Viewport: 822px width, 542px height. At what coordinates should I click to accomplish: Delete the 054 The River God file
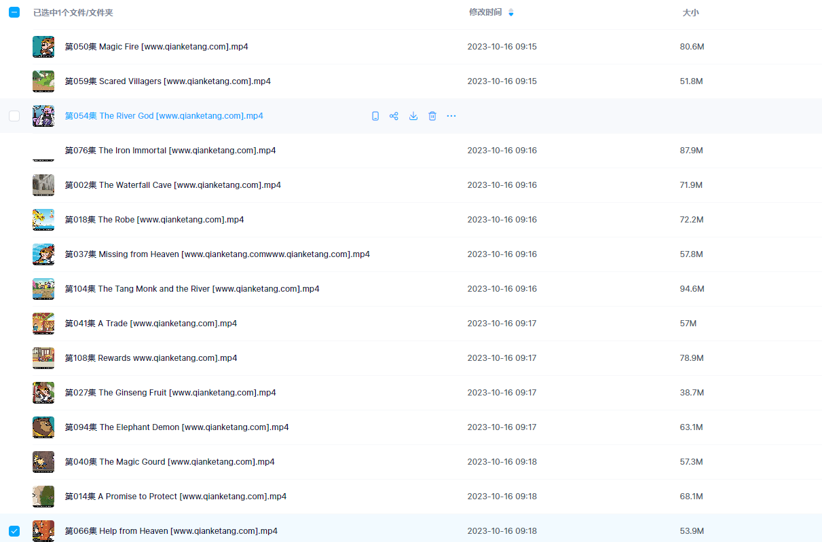coord(432,116)
